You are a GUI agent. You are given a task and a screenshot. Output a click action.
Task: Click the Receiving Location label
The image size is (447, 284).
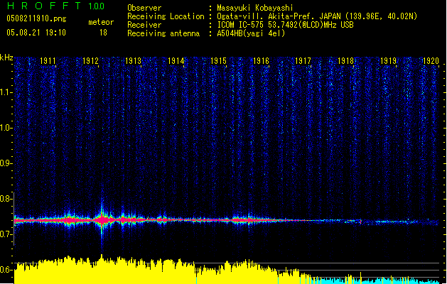[166, 16]
